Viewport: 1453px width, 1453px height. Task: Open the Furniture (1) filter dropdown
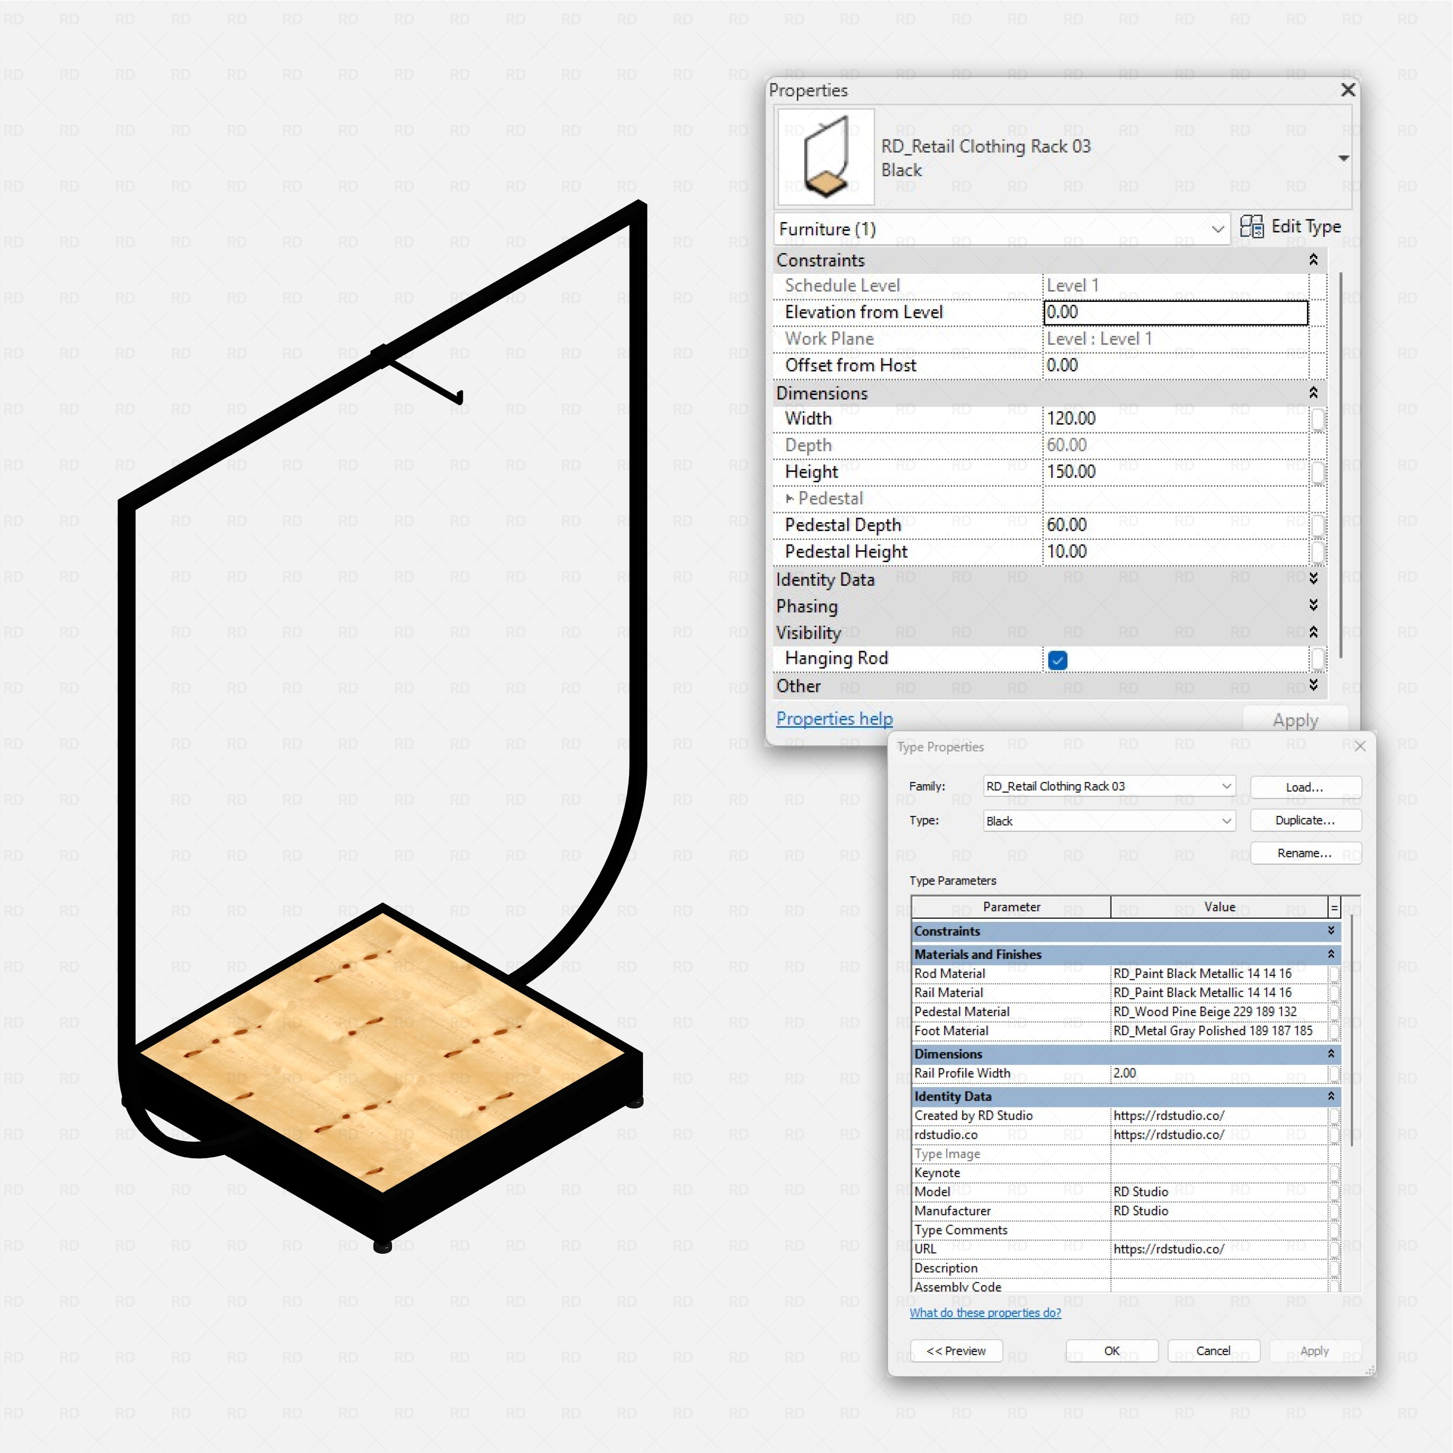[x=1001, y=229]
